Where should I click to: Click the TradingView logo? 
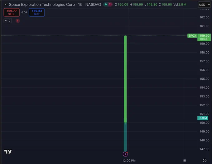(8, 152)
